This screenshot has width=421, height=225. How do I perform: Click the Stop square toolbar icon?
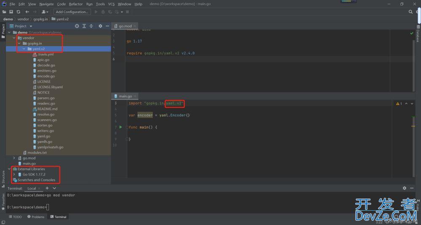(128, 12)
